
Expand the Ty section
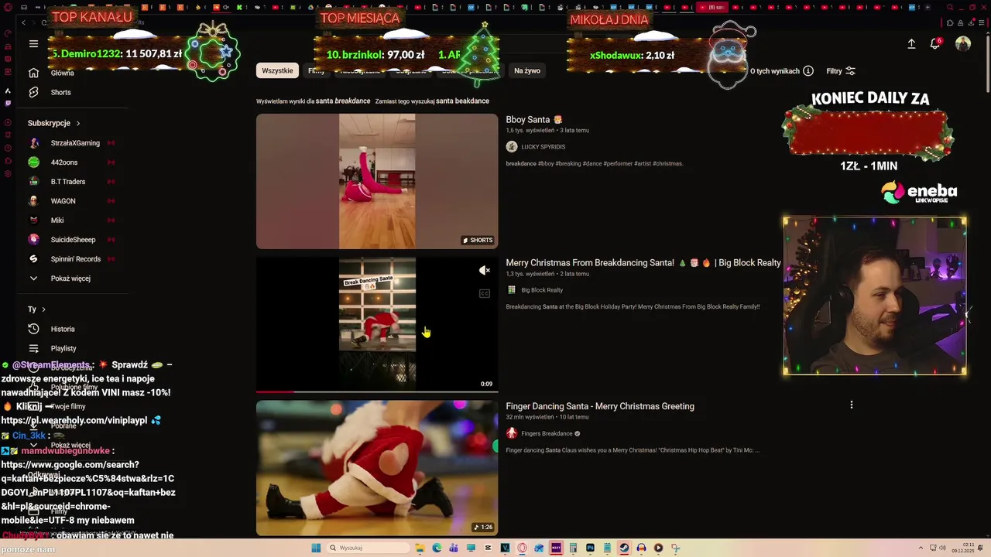[x=37, y=309]
